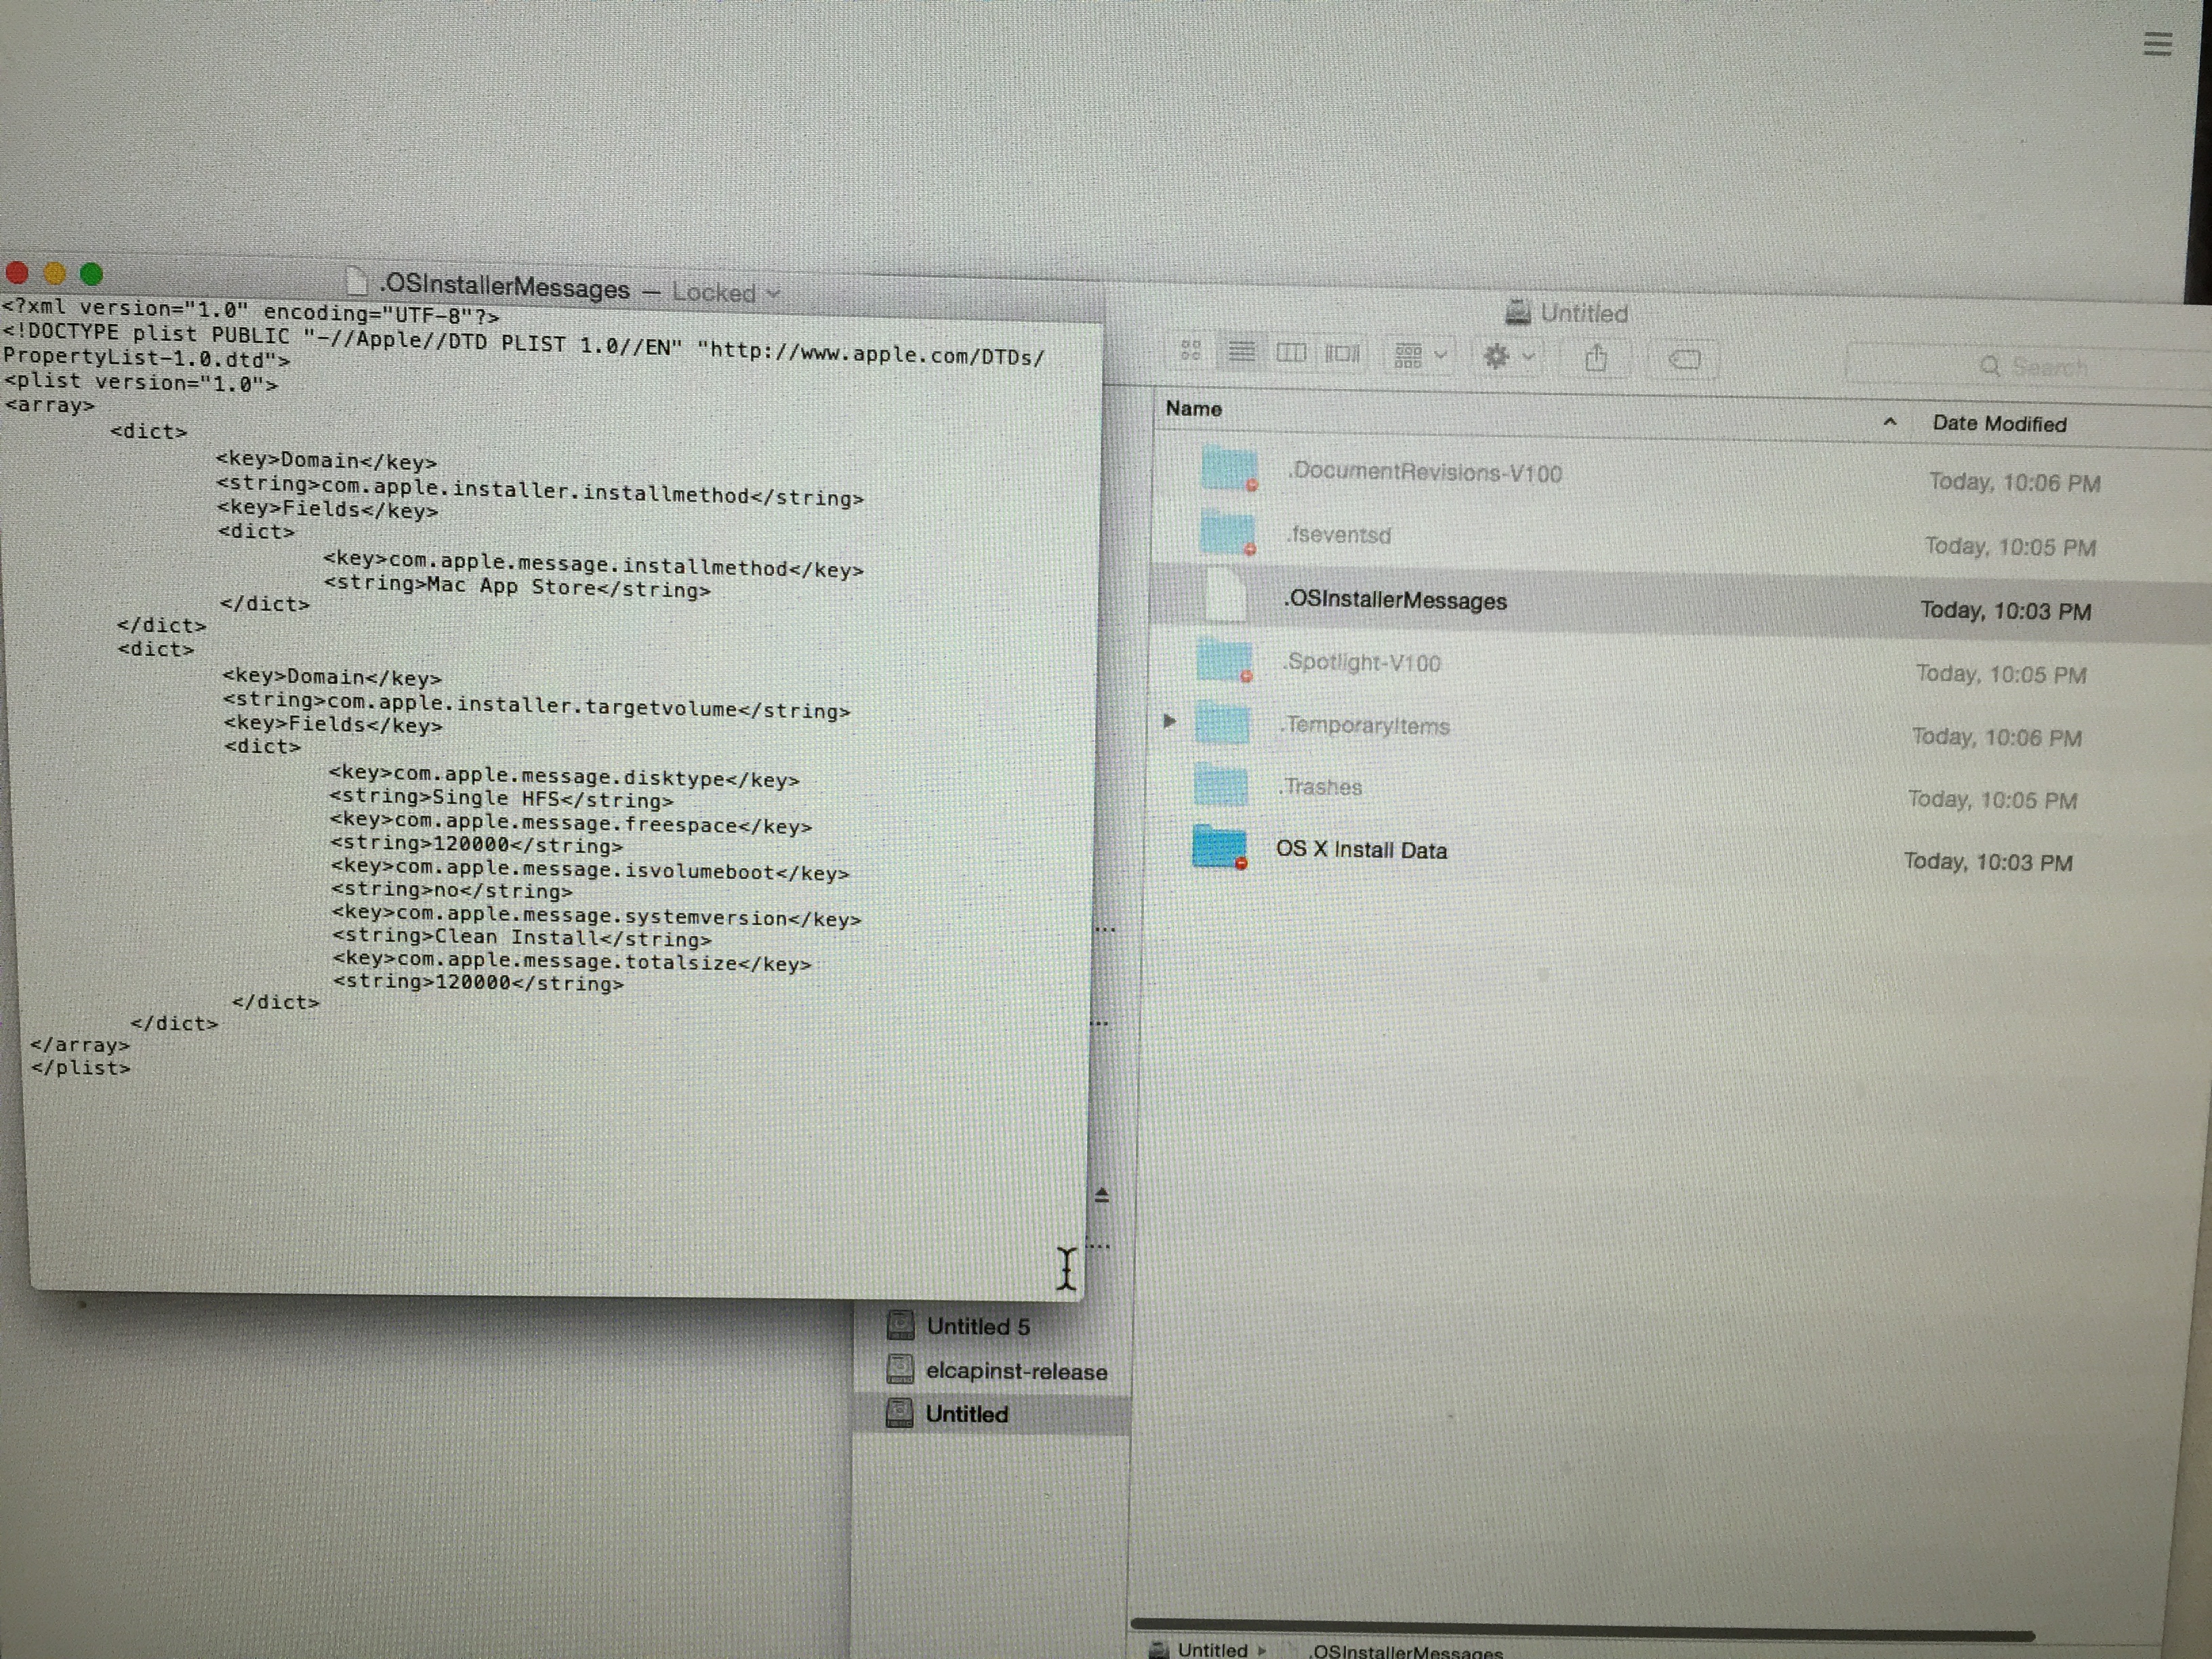The image size is (2212, 1659).
Task: Click the com.apple.message.disktype key line
Action: (564, 777)
